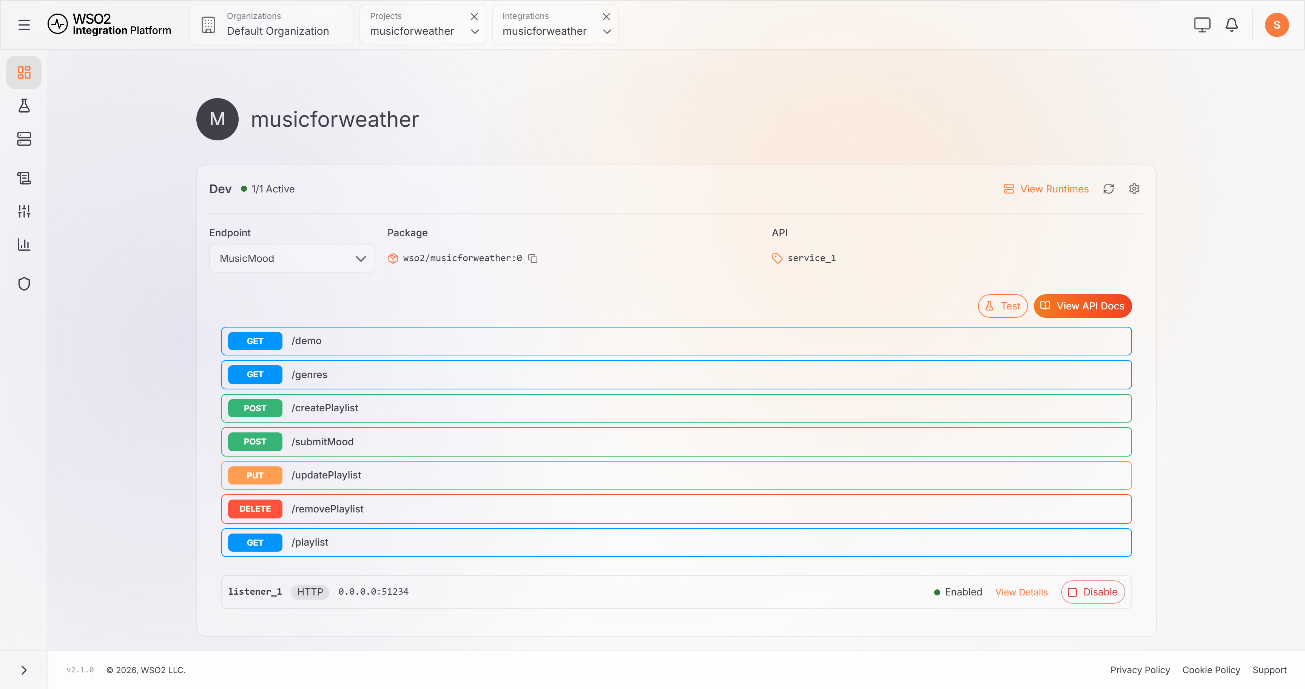The width and height of the screenshot is (1305, 689).
Task: Click the package cube icon
Action: pyautogui.click(x=393, y=258)
